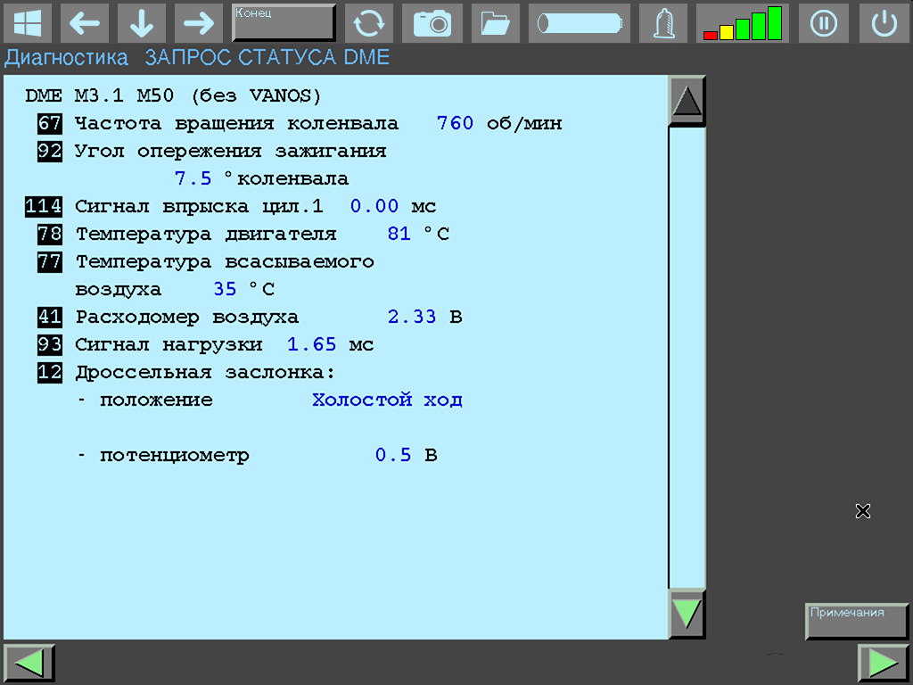Click the signal strength bars indicator
This screenshot has height=685, width=913.
742,23
